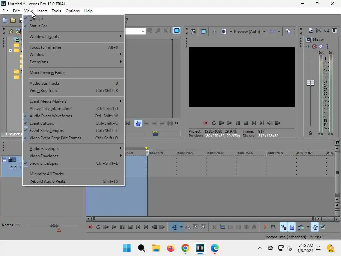Click the playback Rate slider

tap(54, 226)
